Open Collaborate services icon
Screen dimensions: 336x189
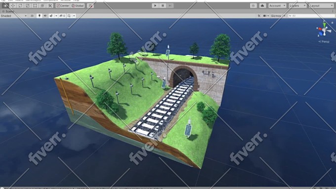[253, 5]
